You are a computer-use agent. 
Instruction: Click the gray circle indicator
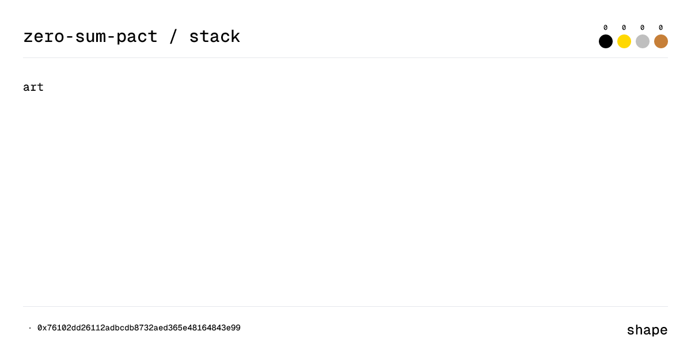click(x=642, y=41)
